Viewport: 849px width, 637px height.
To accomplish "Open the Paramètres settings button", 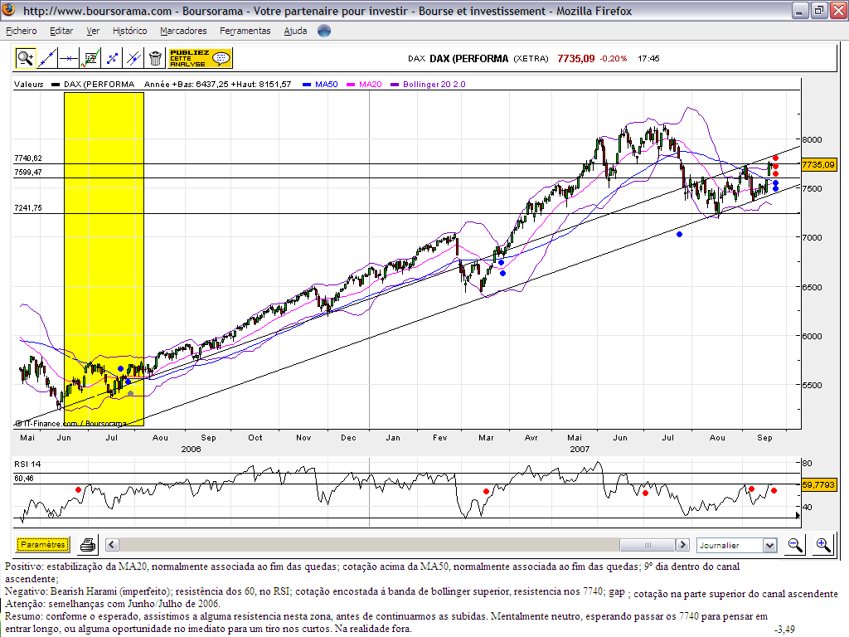I will (x=43, y=544).
